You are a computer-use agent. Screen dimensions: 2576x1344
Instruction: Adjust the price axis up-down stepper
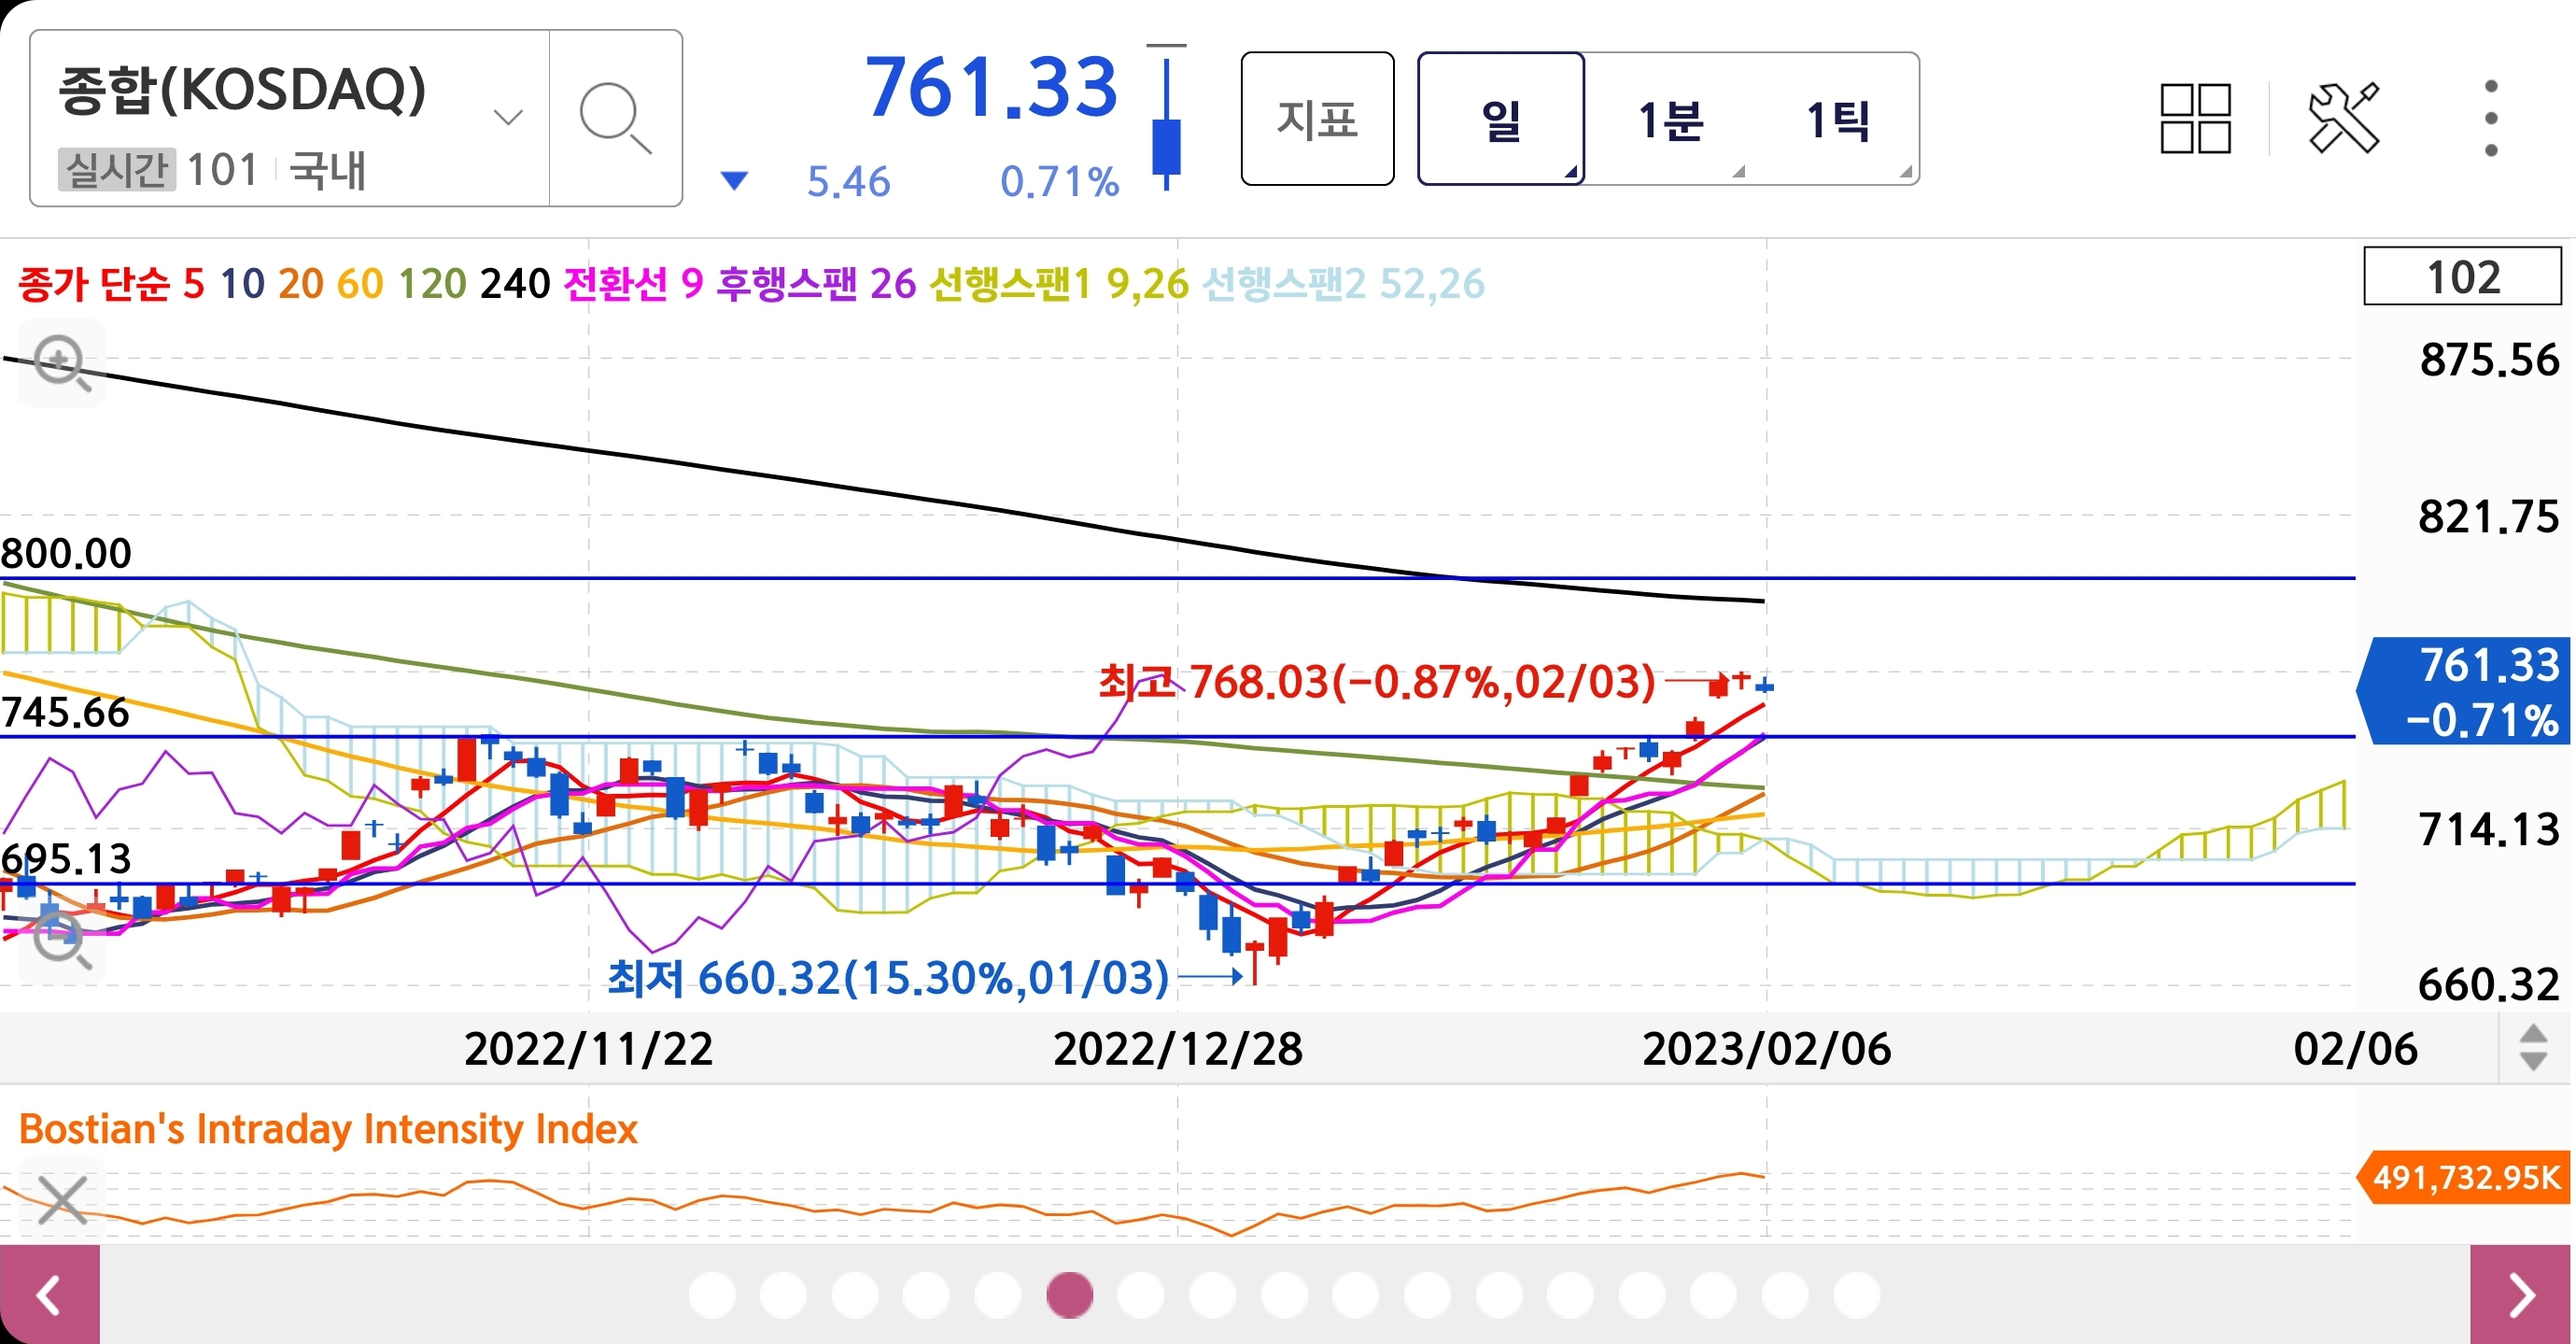[2533, 1048]
